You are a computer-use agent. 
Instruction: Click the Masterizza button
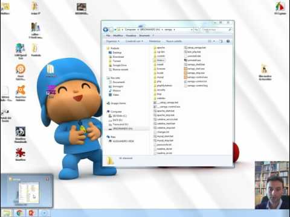[x=155, y=41]
